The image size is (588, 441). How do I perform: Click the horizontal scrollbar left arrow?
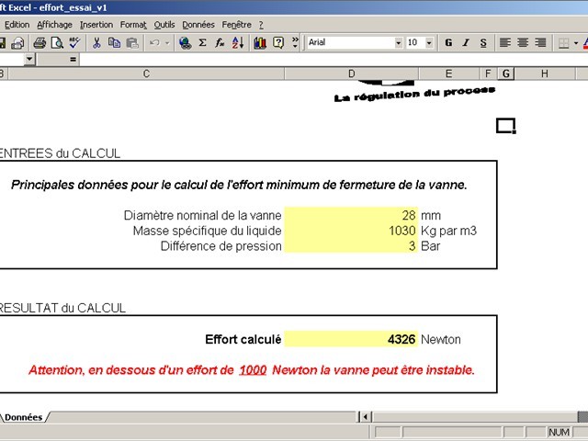(365, 416)
